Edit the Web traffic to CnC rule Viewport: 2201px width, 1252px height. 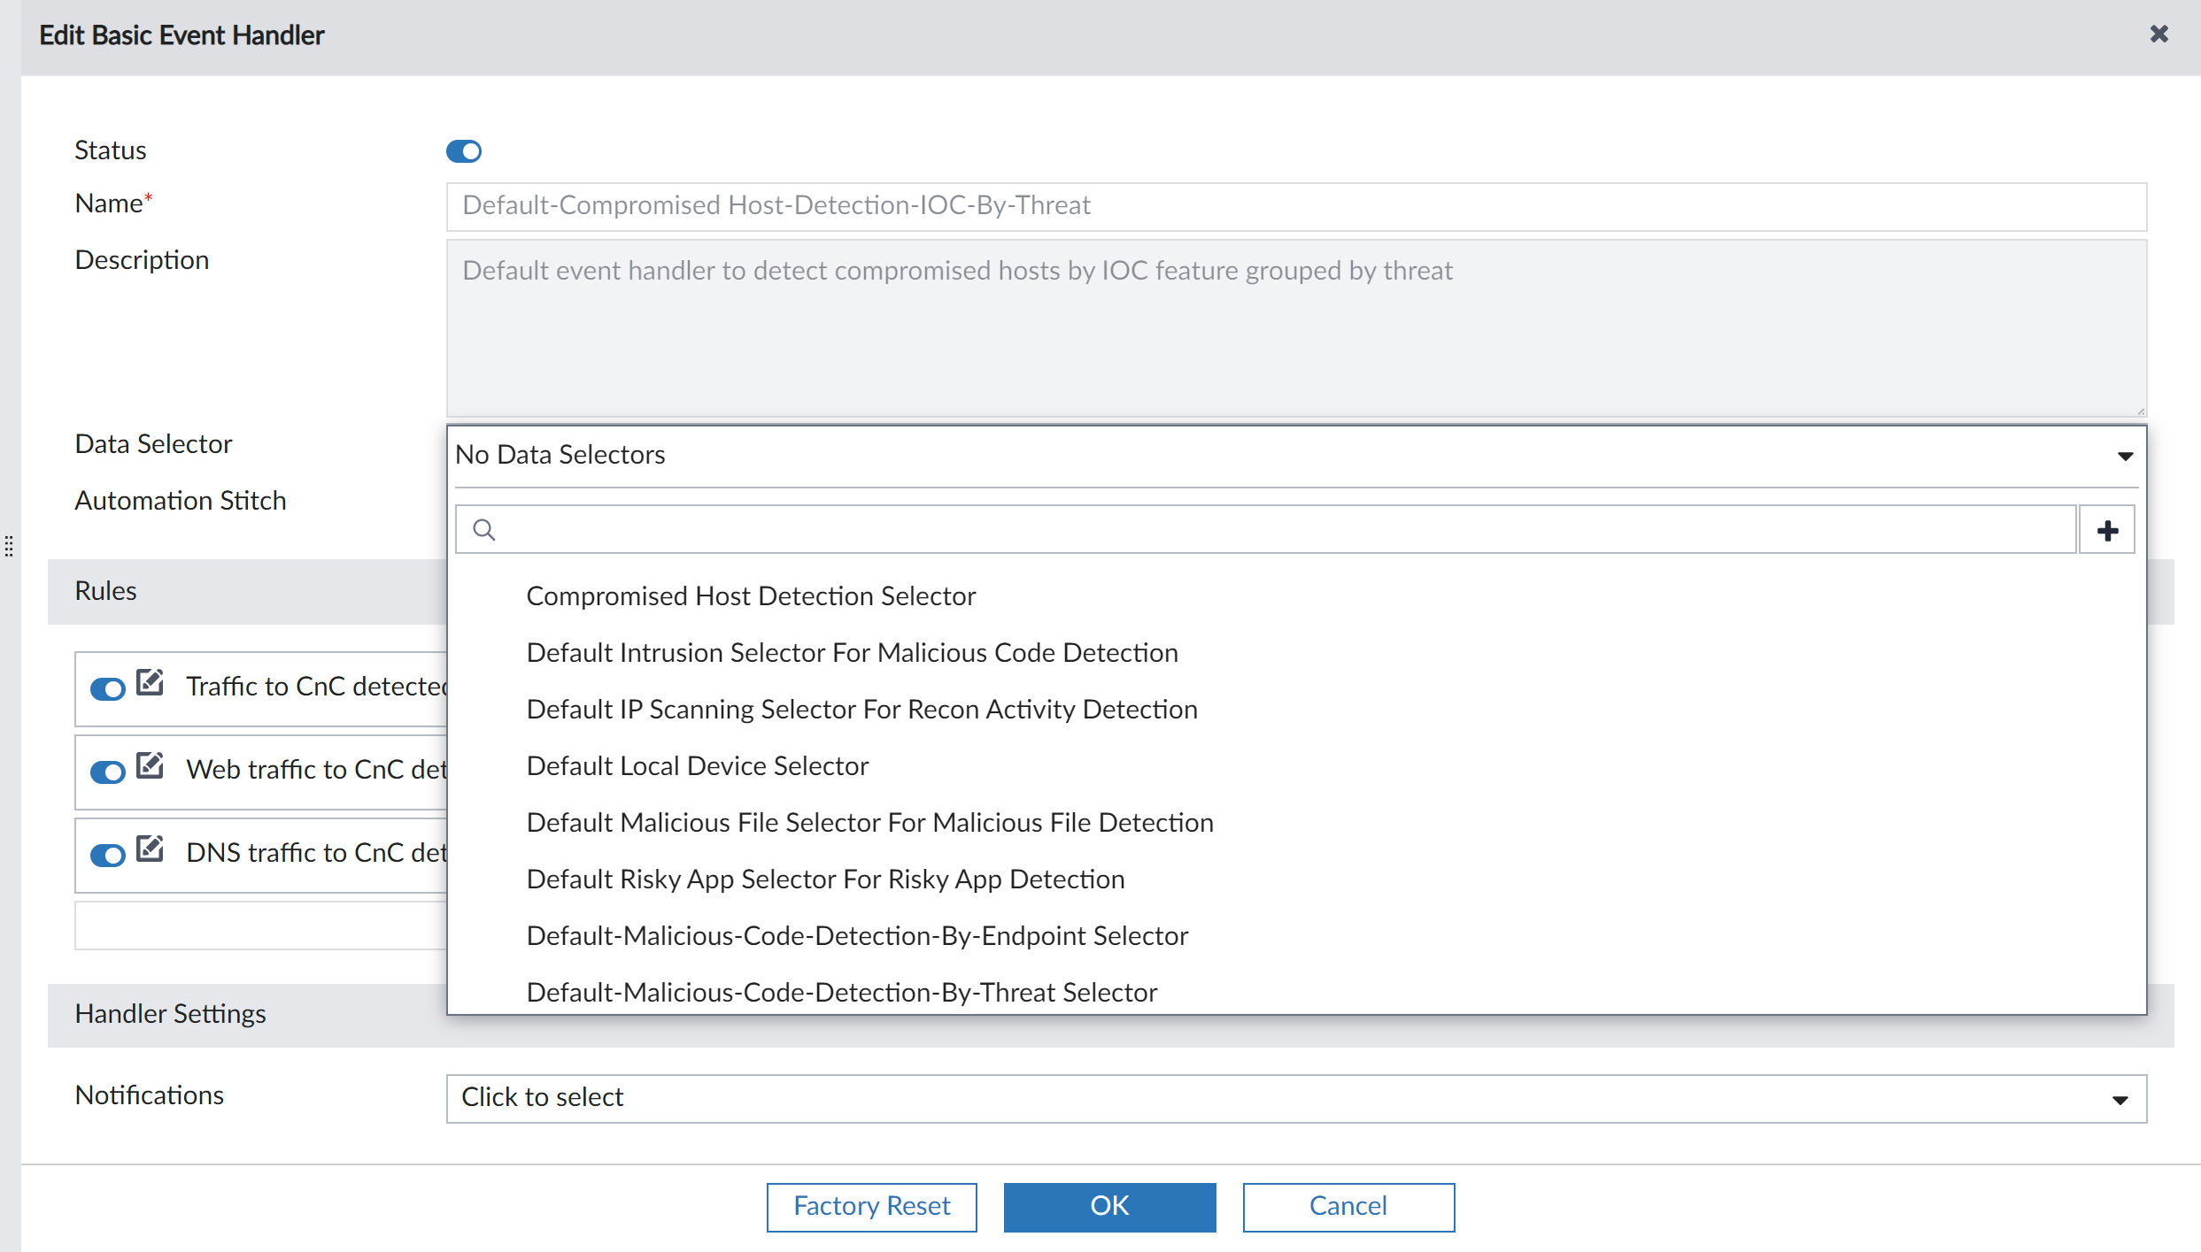pyautogui.click(x=151, y=764)
